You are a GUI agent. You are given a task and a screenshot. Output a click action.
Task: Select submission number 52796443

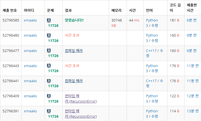(11, 66)
